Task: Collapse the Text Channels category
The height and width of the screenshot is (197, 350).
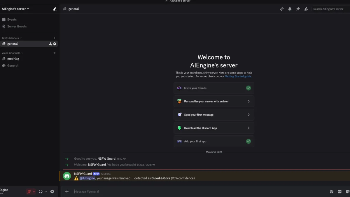Action: pyautogui.click(x=12, y=38)
